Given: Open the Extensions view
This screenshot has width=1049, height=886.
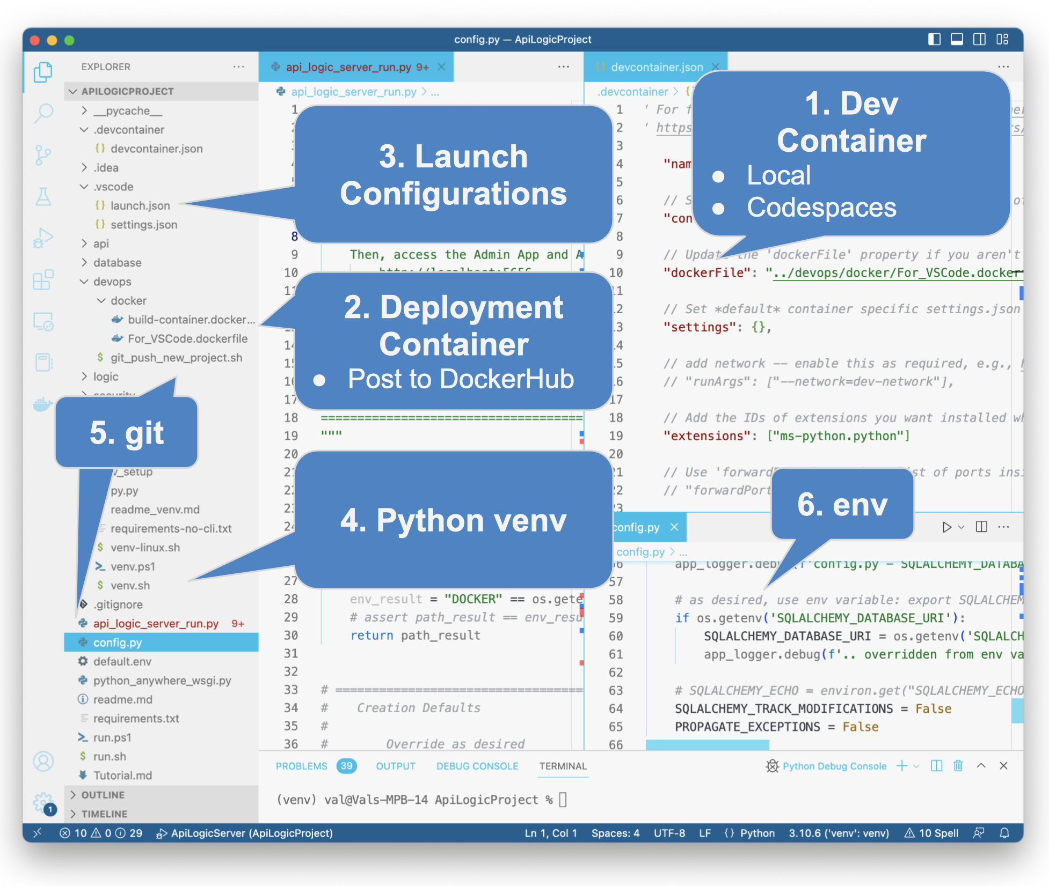Looking at the screenshot, I should pyautogui.click(x=43, y=279).
